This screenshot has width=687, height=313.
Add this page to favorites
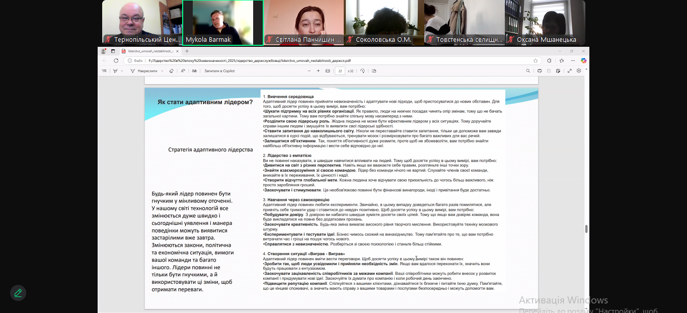(x=536, y=60)
